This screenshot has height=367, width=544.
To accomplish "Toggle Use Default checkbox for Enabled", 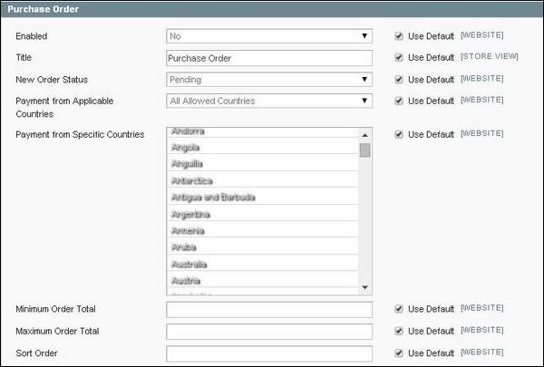I will (x=399, y=36).
